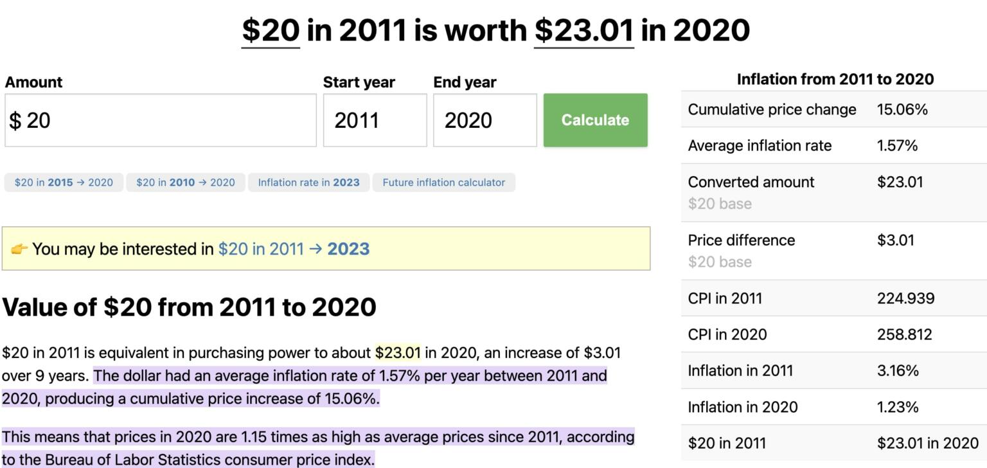
Task: Open the Future inflation calculator link
Action: [x=443, y=182]
